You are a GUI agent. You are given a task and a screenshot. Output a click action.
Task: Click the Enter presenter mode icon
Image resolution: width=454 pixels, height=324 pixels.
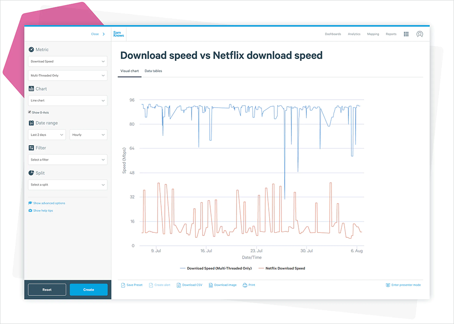pos(388,285)
